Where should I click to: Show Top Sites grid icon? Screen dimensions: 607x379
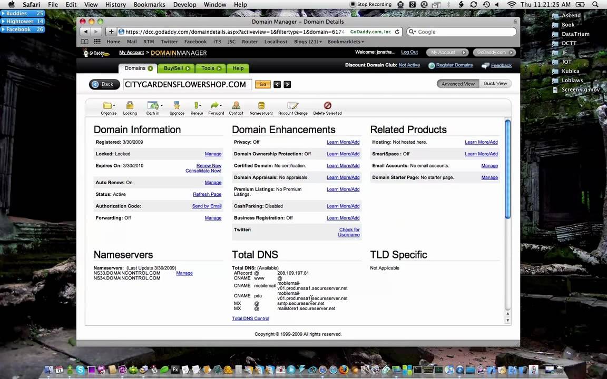click(x=97, y=42)
